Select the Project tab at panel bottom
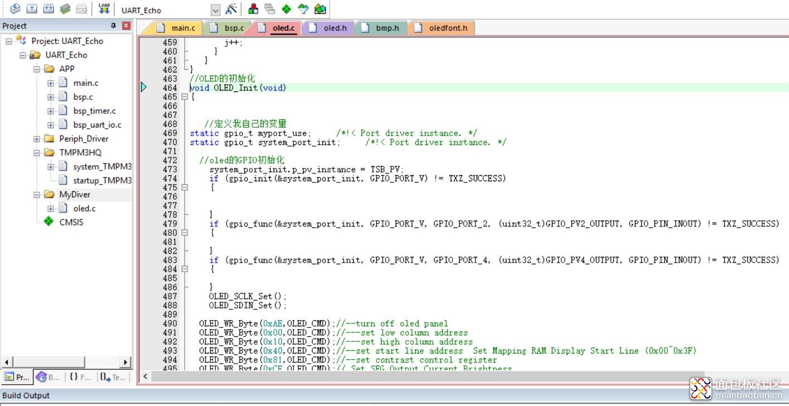 point(17,377)
